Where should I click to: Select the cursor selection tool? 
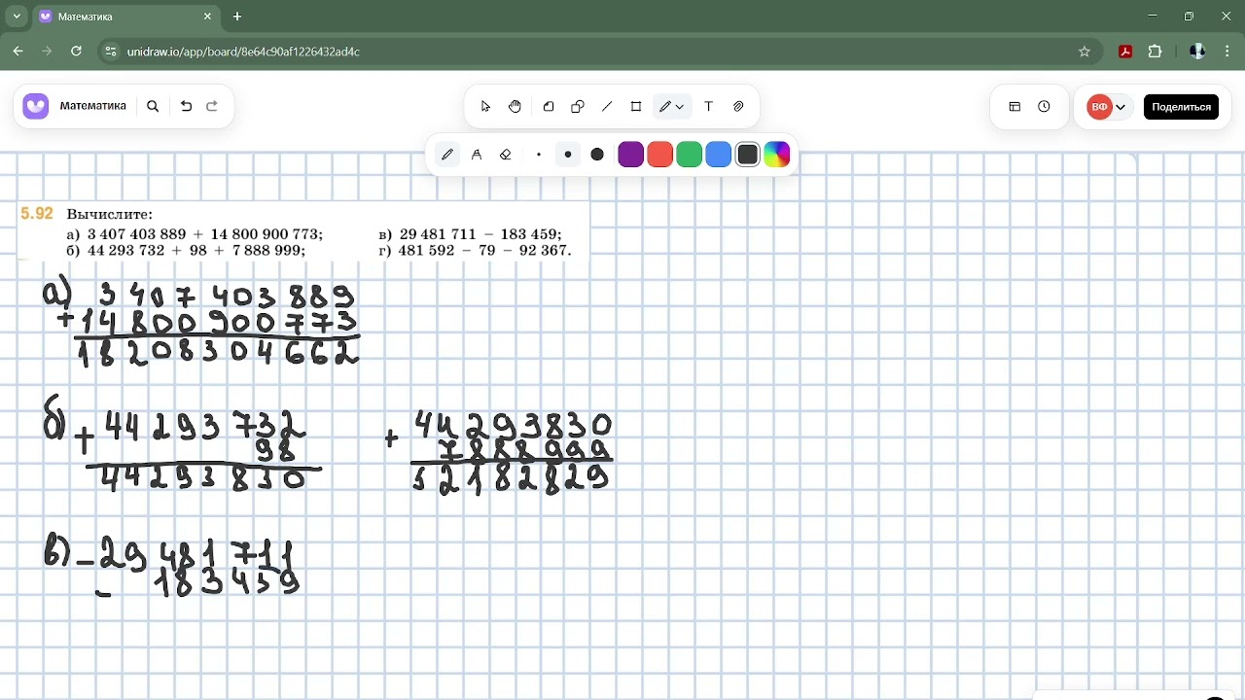point(485,107)
